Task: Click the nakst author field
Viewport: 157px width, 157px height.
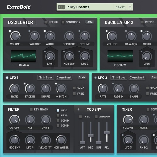Action: (120, 7)
